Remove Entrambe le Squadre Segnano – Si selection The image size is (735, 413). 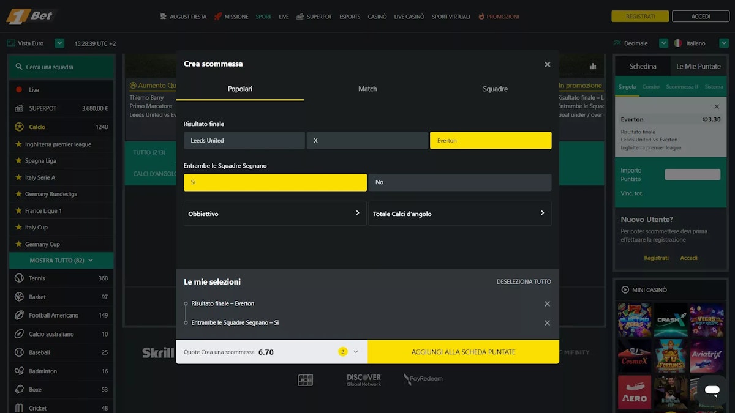(548, 323)
